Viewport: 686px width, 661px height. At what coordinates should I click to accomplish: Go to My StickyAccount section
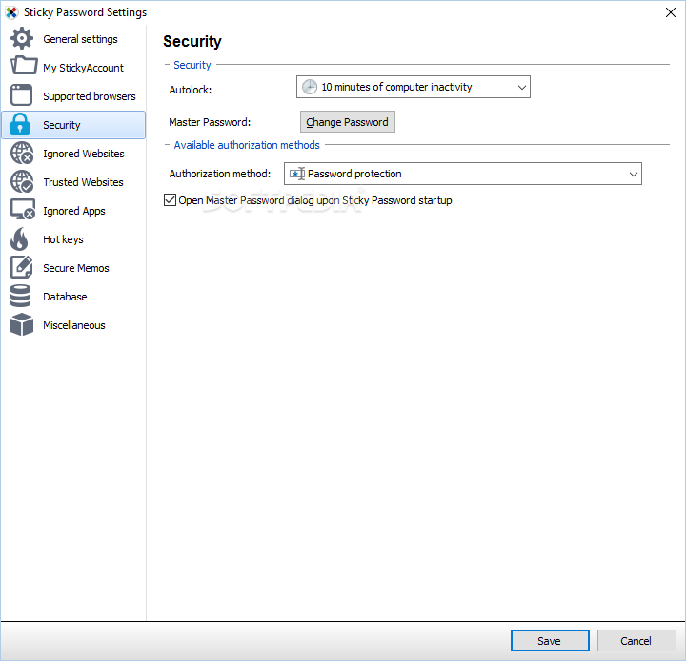pyautogui.click(x=73, y=68)
